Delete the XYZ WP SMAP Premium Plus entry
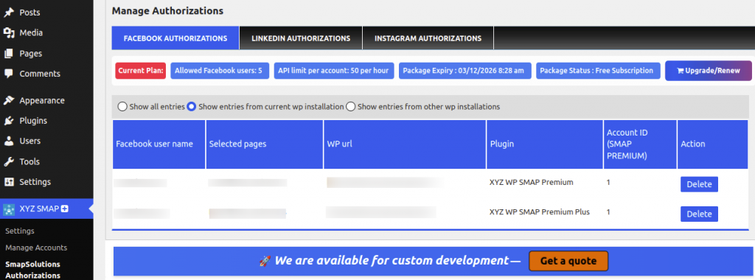Viewport: 755px width, 280px height. 699,214
